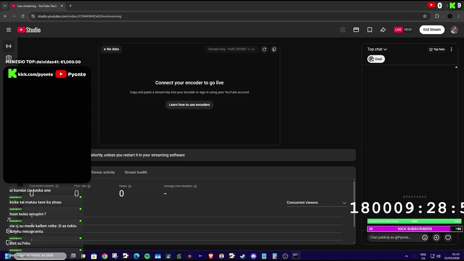Open the browser three-dot menu

[x=459, y=16]
